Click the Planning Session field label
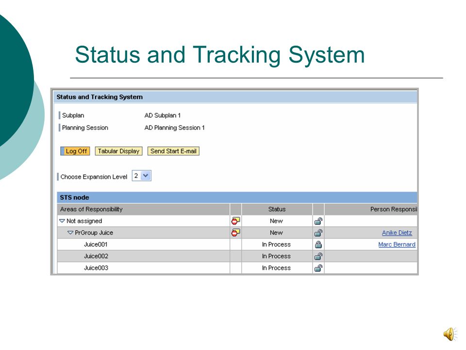 point(85,128)
